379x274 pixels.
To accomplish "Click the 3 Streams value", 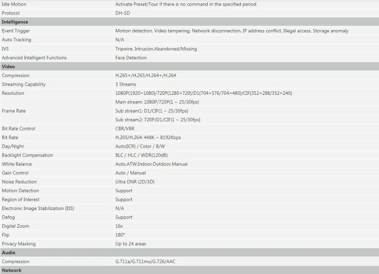I will click(x=126, y=85).
